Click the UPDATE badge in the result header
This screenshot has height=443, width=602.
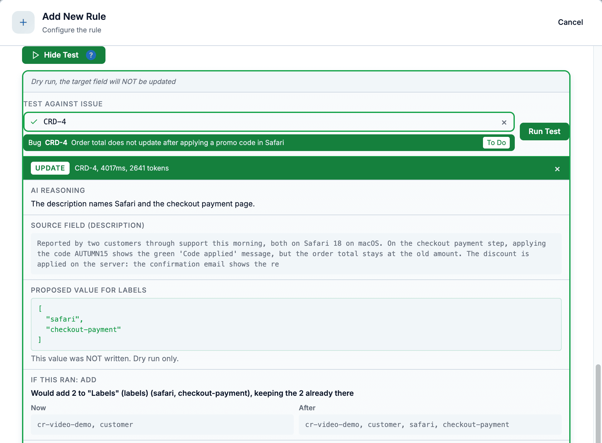(50, 168)
